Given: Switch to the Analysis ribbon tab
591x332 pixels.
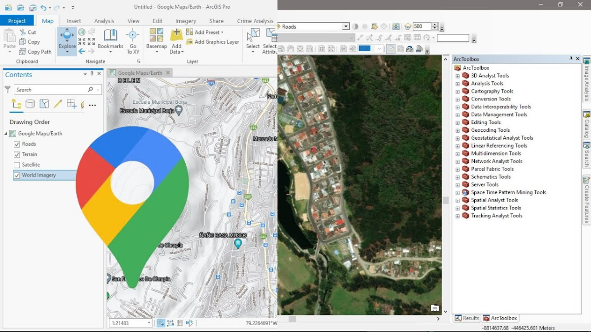Looking at the screenshot, I should coord(104,21).
